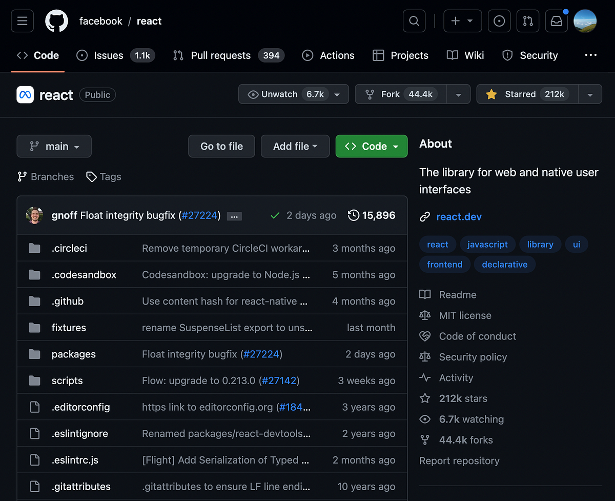
Task: Open the Actions workflow tab icon
Action: [x=307, y=55]
